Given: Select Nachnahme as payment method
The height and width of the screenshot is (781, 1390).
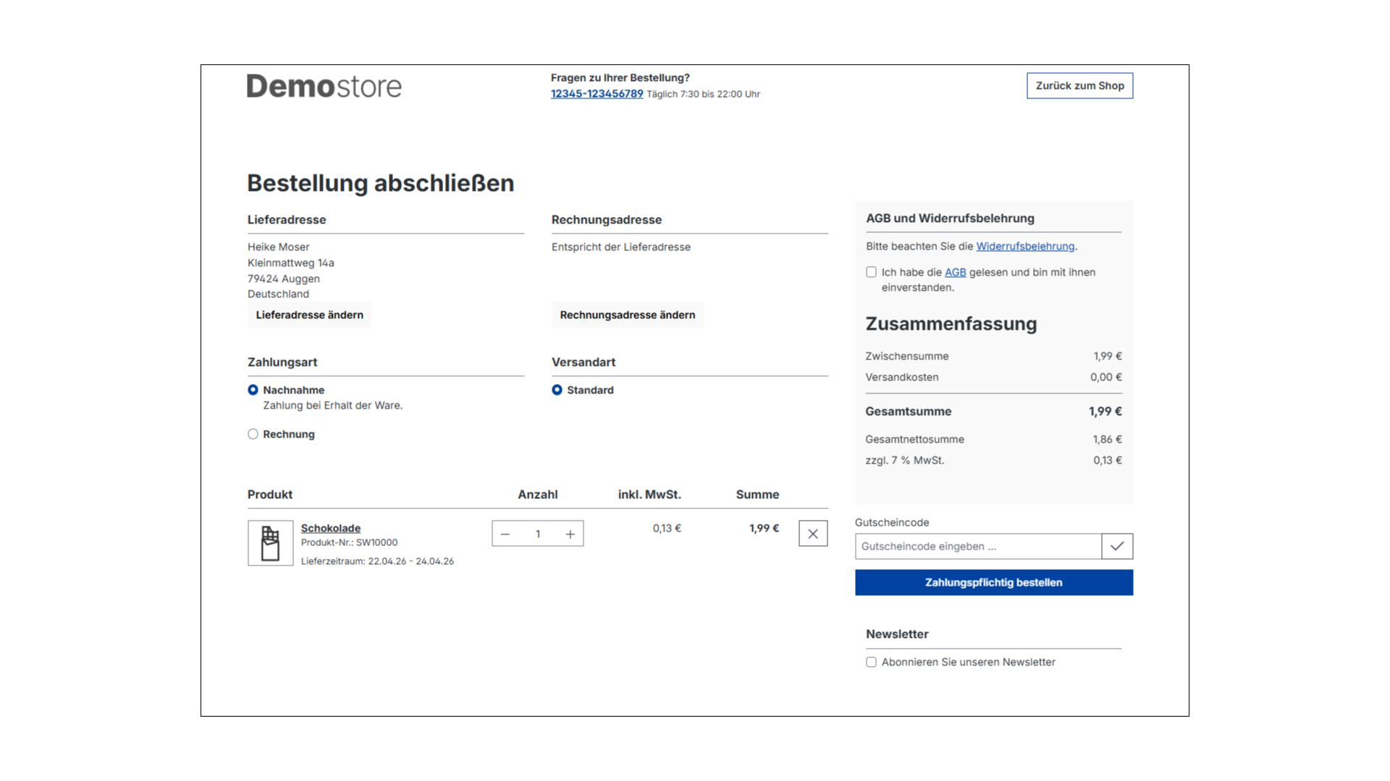Looking at the screenshot, I should pos(253,390).
